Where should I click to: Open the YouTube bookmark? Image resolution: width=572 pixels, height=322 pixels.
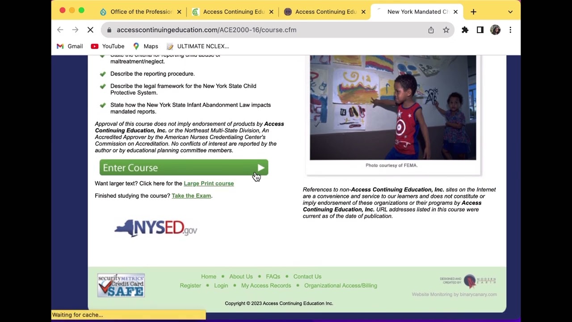(x=108, y=46)
